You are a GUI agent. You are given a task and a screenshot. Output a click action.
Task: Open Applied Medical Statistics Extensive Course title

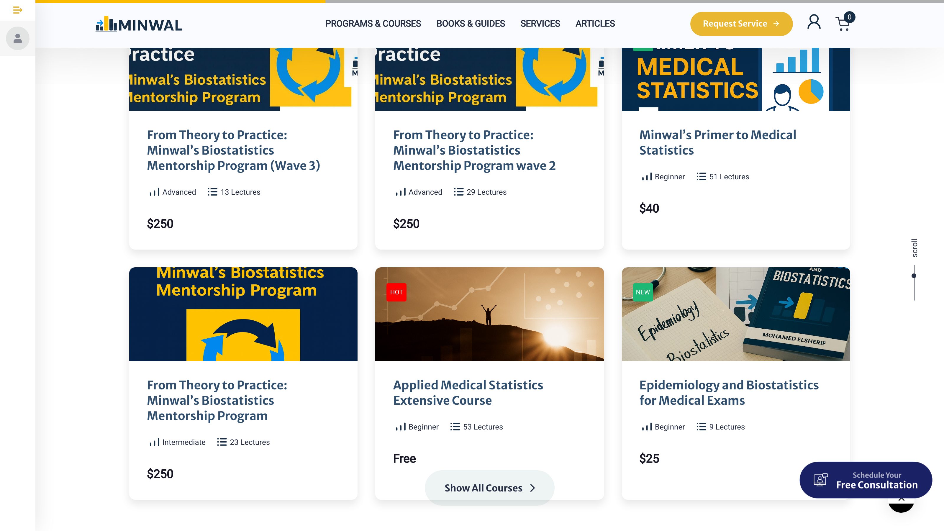tap(468, 392)
